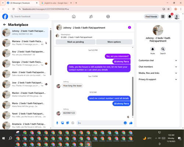184x147 pixels.
Task: Send a thumbs-up like
Action: tap(131, 123)
